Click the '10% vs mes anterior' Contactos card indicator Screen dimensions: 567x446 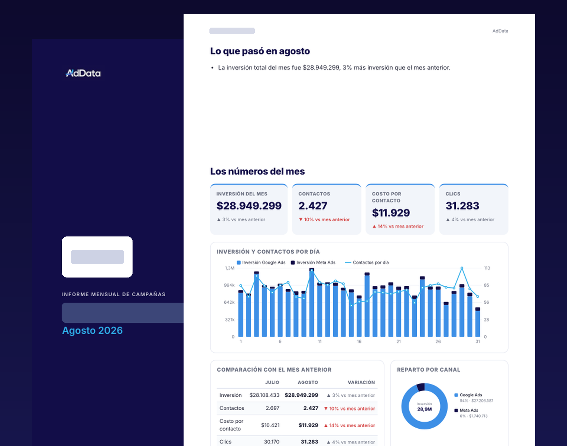coord(324,219)
